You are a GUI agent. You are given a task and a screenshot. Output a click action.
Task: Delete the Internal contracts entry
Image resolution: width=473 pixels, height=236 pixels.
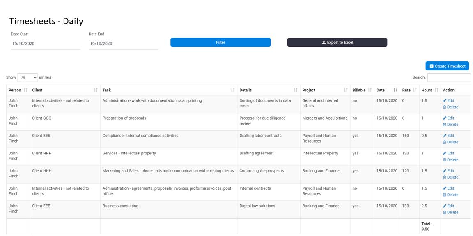click(x=450, y=195)
